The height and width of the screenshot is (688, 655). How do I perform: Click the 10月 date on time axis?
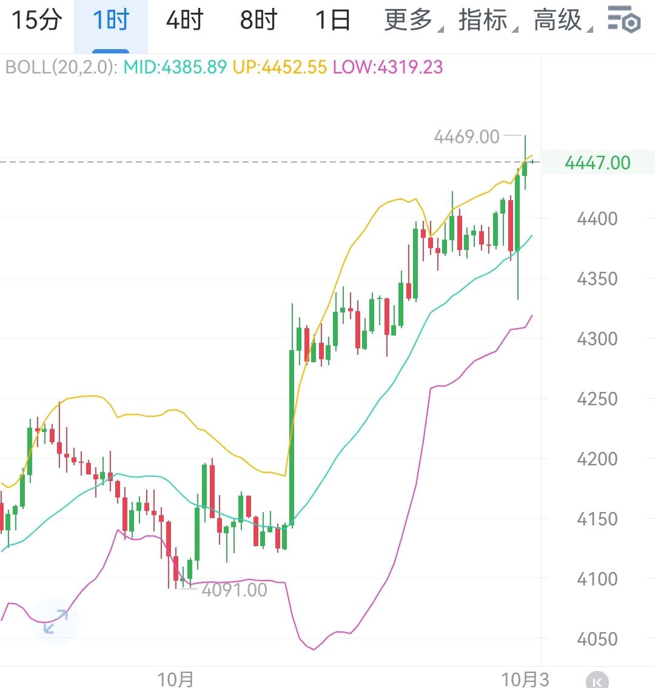175,680
